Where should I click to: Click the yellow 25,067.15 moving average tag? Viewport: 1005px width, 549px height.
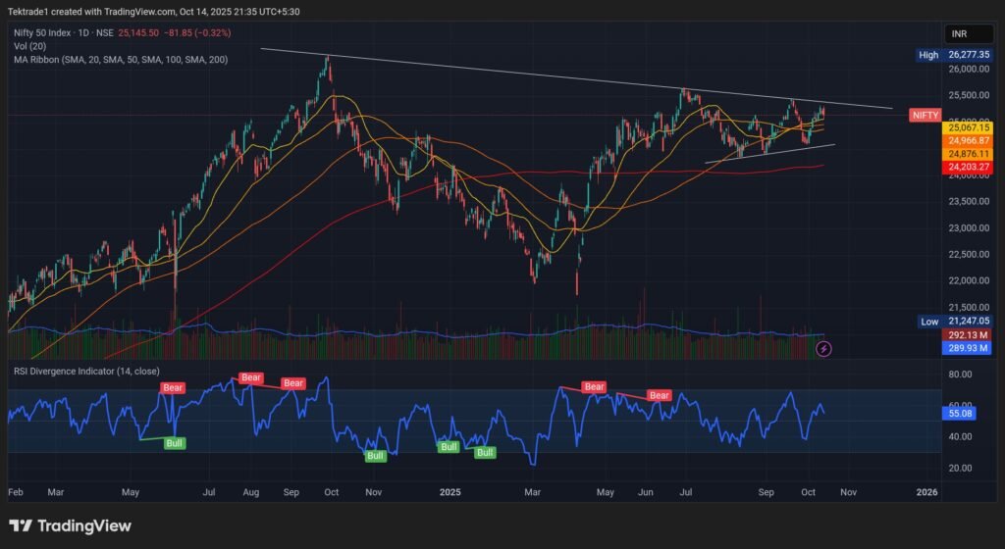(967, 127)
